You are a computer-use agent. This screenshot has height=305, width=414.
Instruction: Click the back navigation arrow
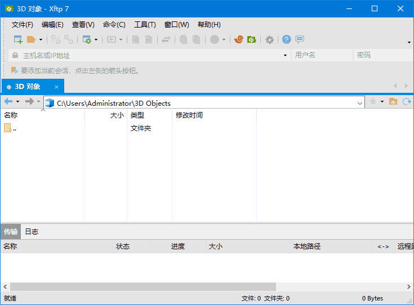(8, 102)
